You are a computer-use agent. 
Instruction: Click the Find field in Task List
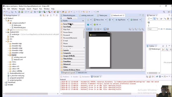pos(153,29)
